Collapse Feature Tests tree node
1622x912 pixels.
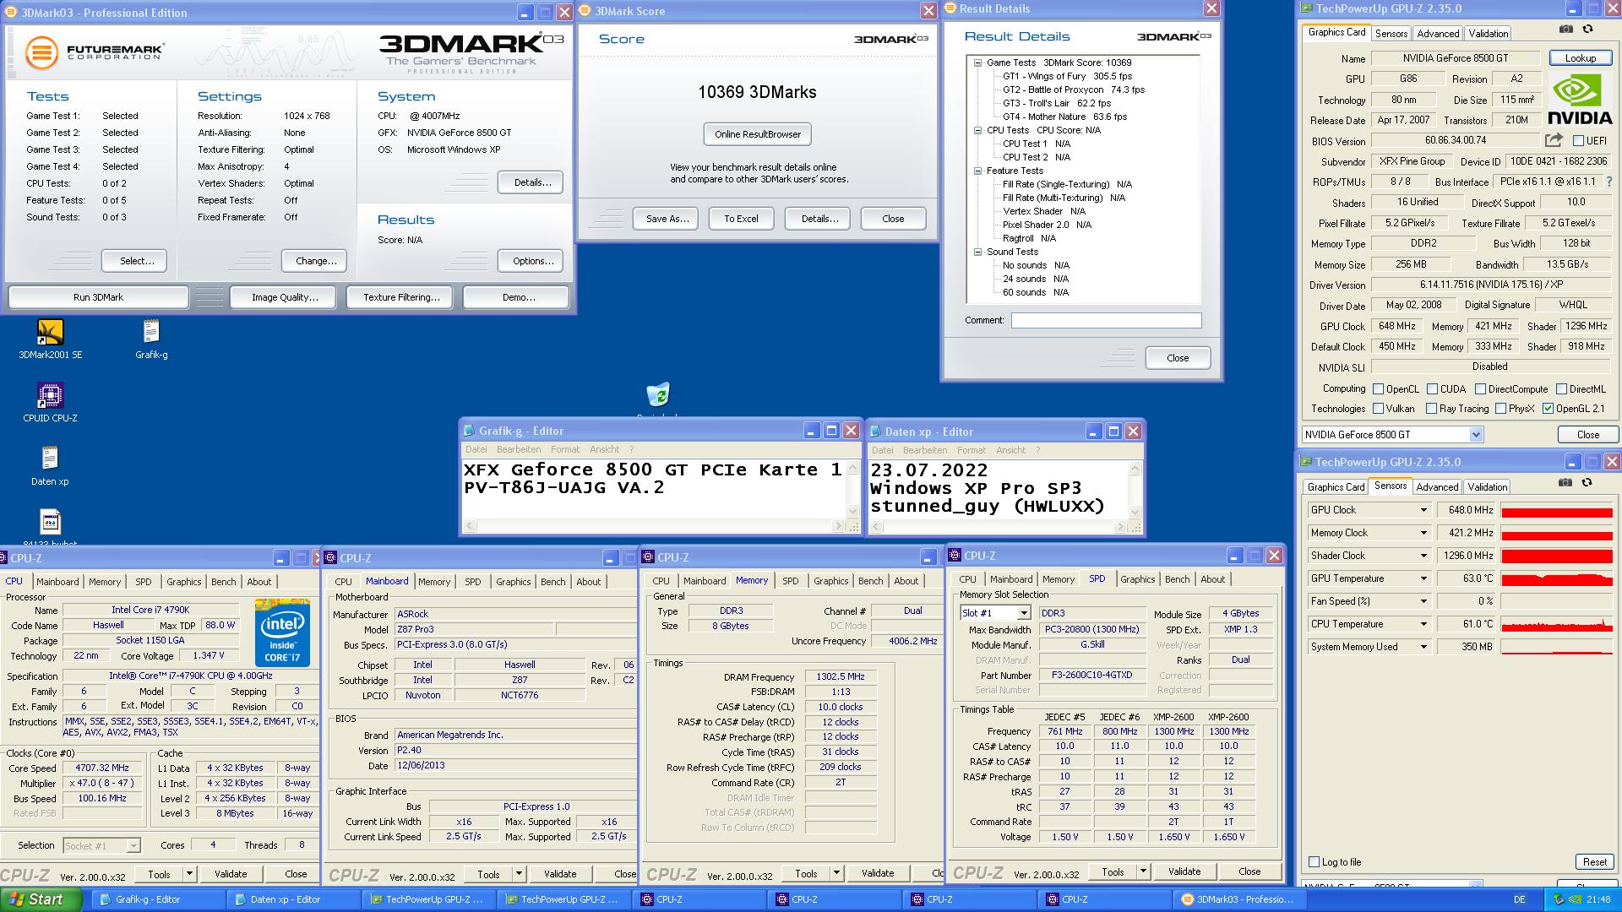[977, 171]
